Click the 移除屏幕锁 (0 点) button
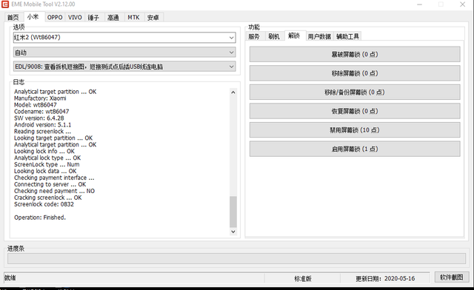Screen dimensions: 474x290 tap(355, 73)
